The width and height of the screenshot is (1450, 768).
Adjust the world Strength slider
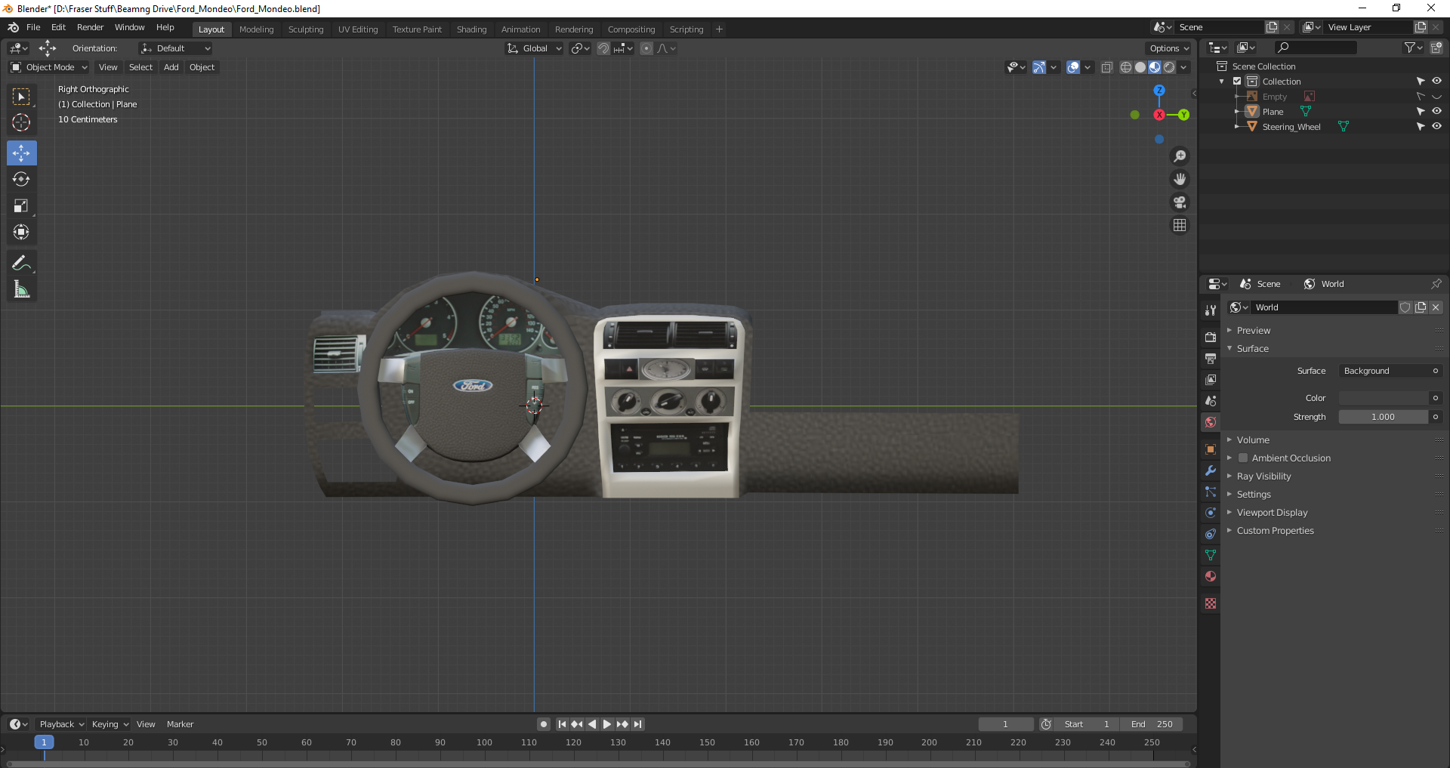pos(1383,417)
